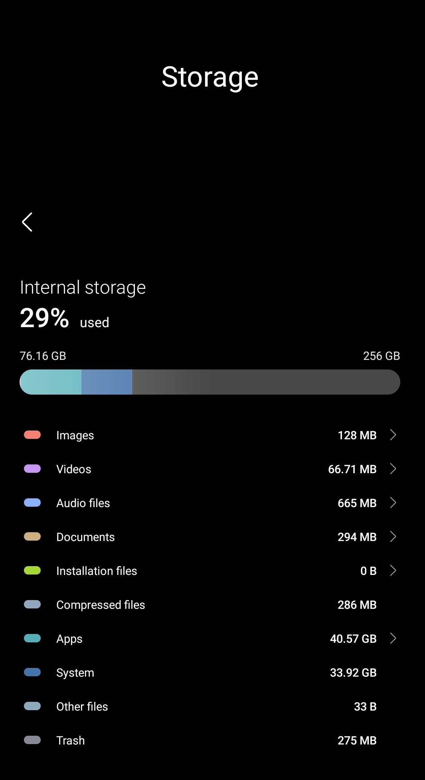Tap the tan Documents pill icon
Viewport: 425px width, 780px height.
pos(32,537)
